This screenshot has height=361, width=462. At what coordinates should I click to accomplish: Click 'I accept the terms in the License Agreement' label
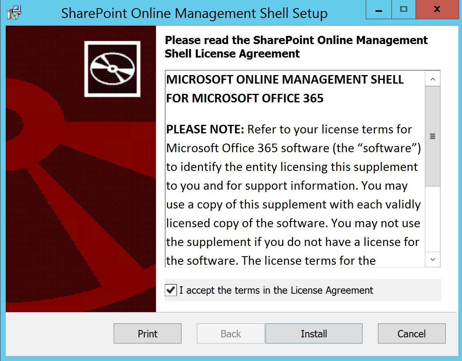tap(276, 290)
